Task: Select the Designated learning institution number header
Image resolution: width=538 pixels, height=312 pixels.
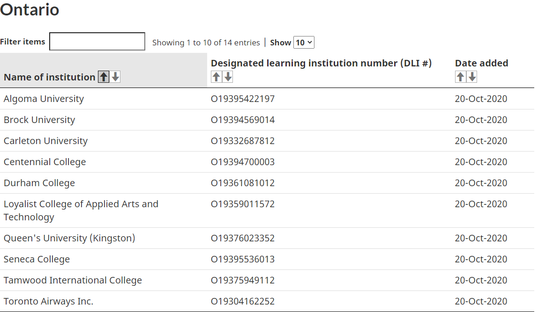Action: (321, 63)
